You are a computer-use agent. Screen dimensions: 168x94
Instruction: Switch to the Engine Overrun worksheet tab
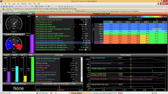click(x=92, y=11)
